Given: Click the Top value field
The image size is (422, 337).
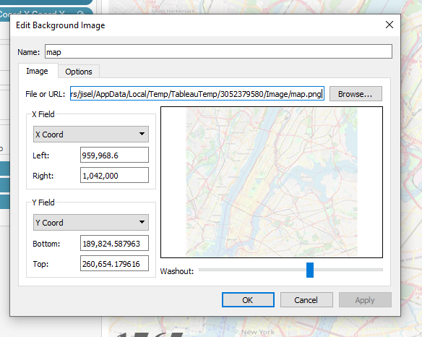Looking at the screenshot, I should (114, 263).
